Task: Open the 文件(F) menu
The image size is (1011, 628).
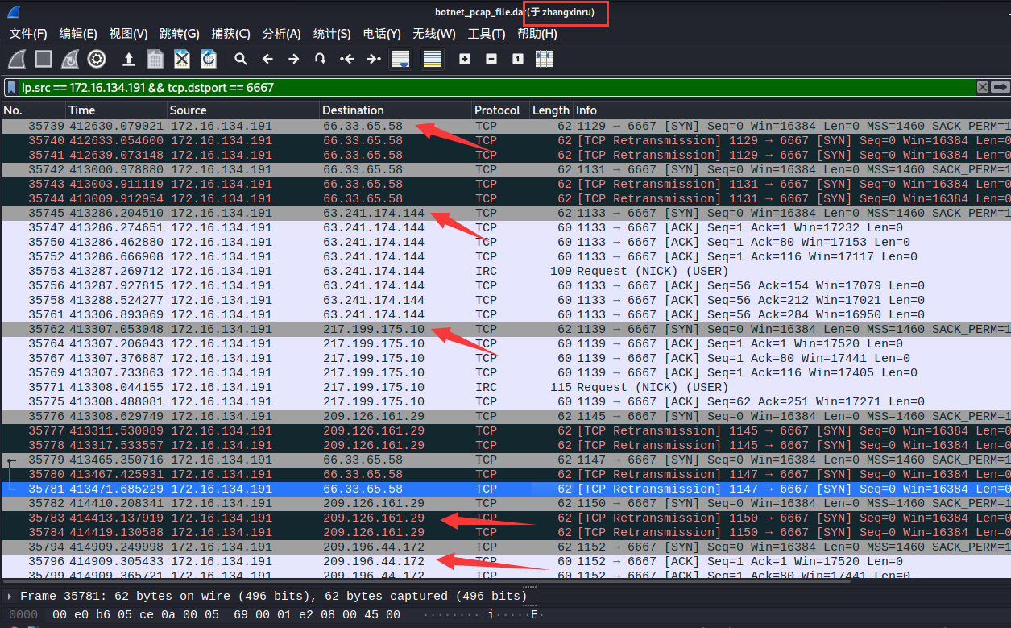Action: coord(28,34)
